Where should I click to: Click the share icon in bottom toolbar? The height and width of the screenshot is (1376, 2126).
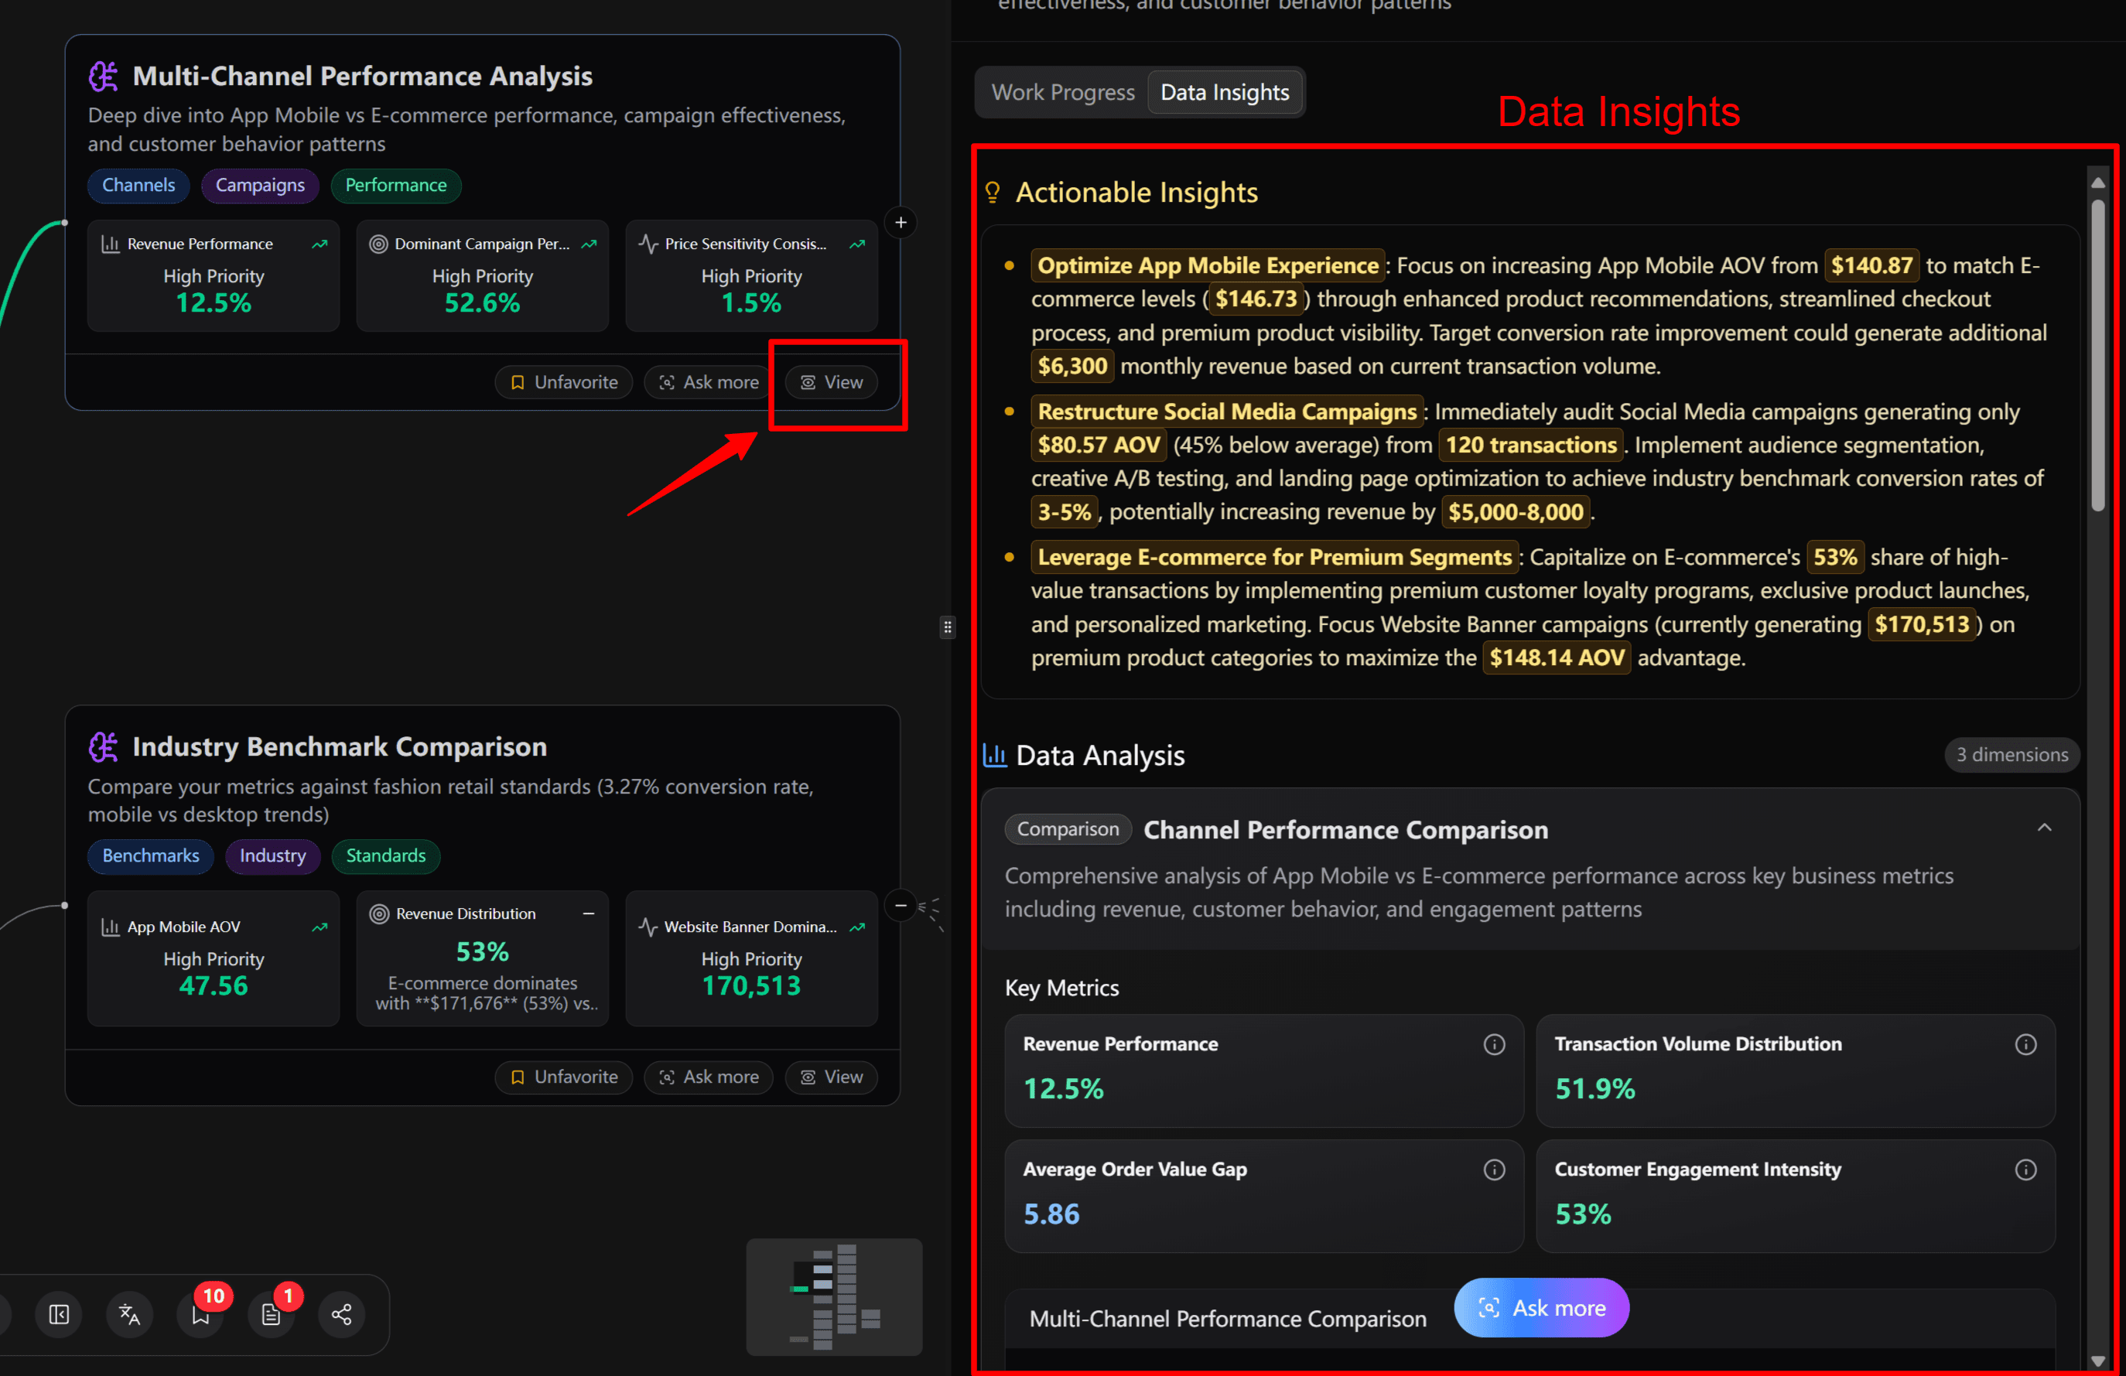(342, 1314)
